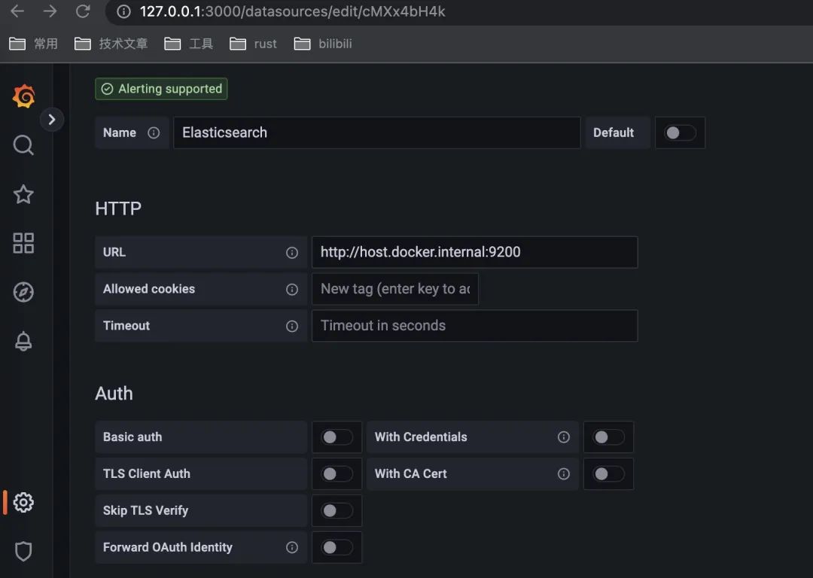Click the Allowed cookies label

pyautogui.click(x=149, y=289)
